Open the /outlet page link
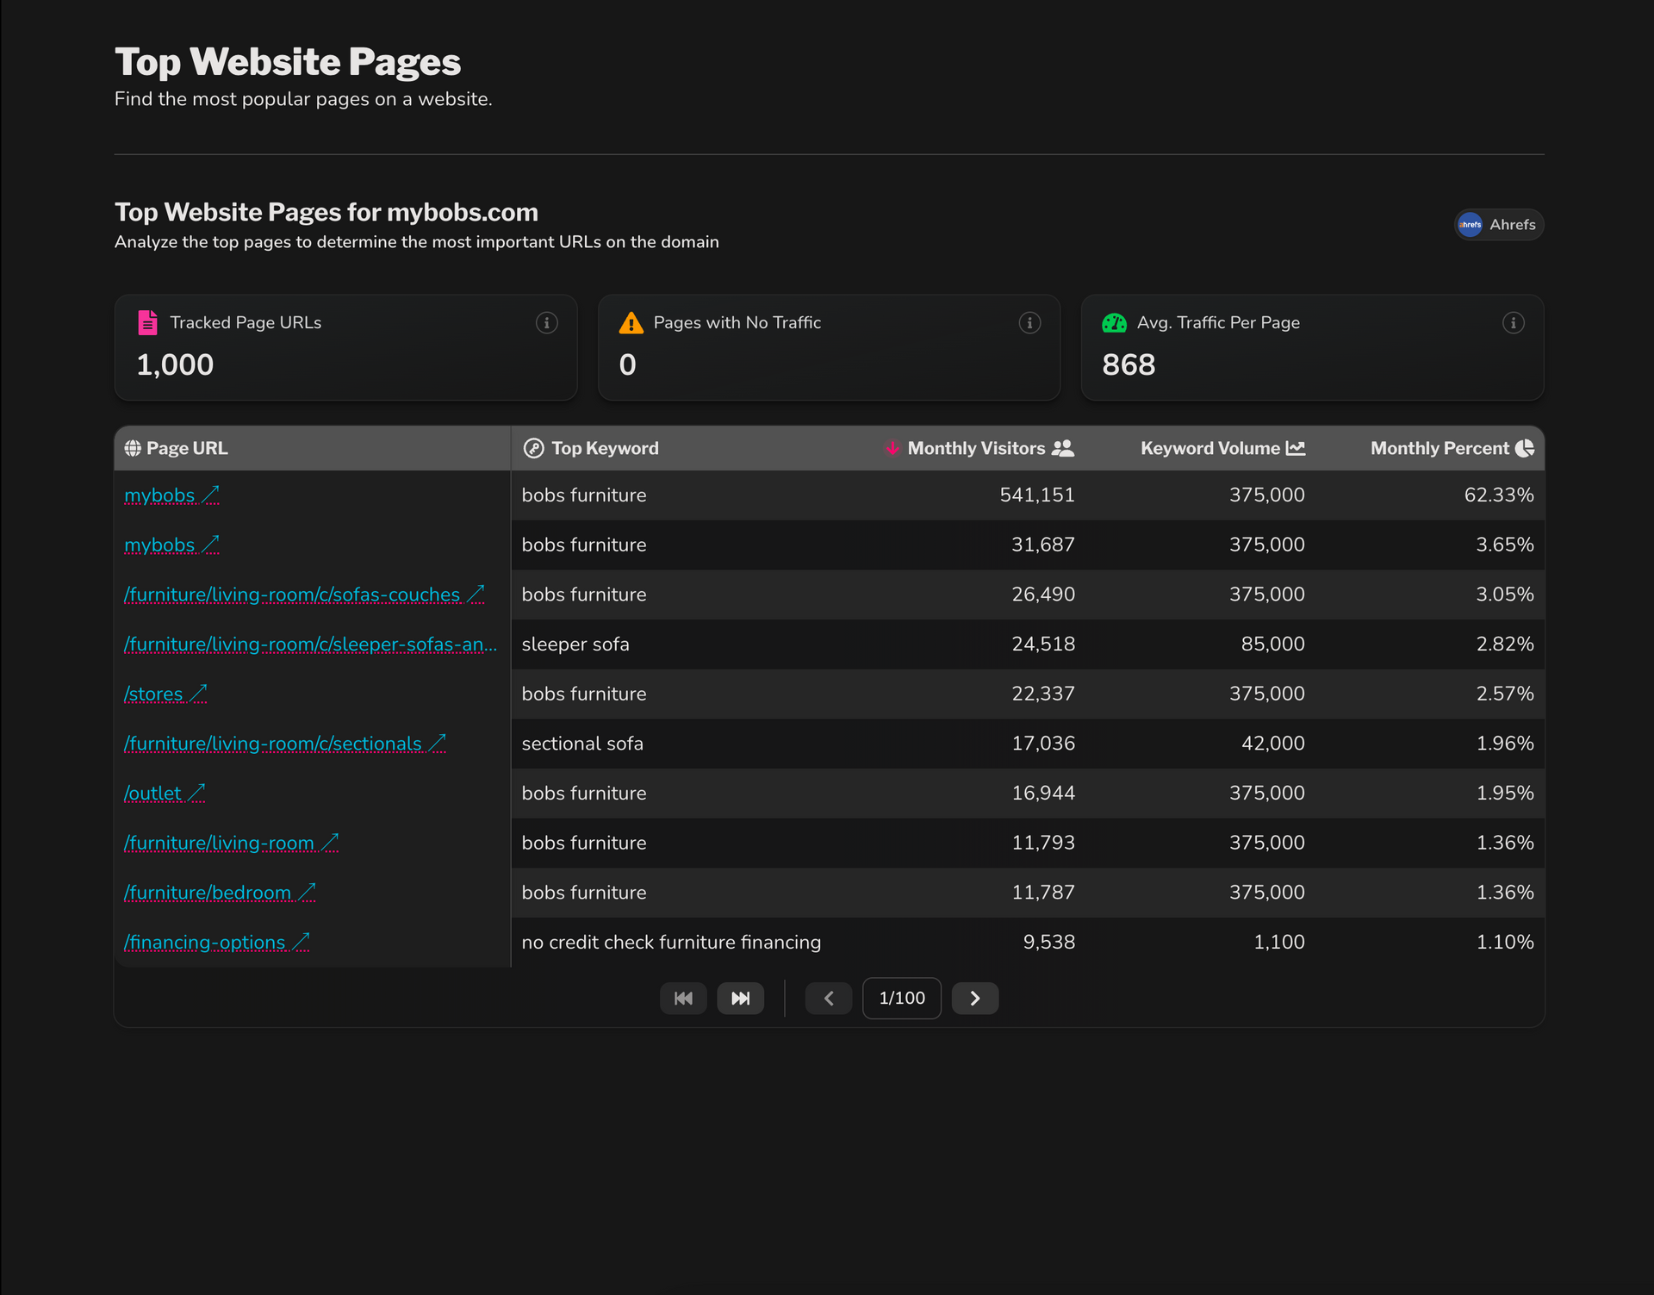 [165, 794]
